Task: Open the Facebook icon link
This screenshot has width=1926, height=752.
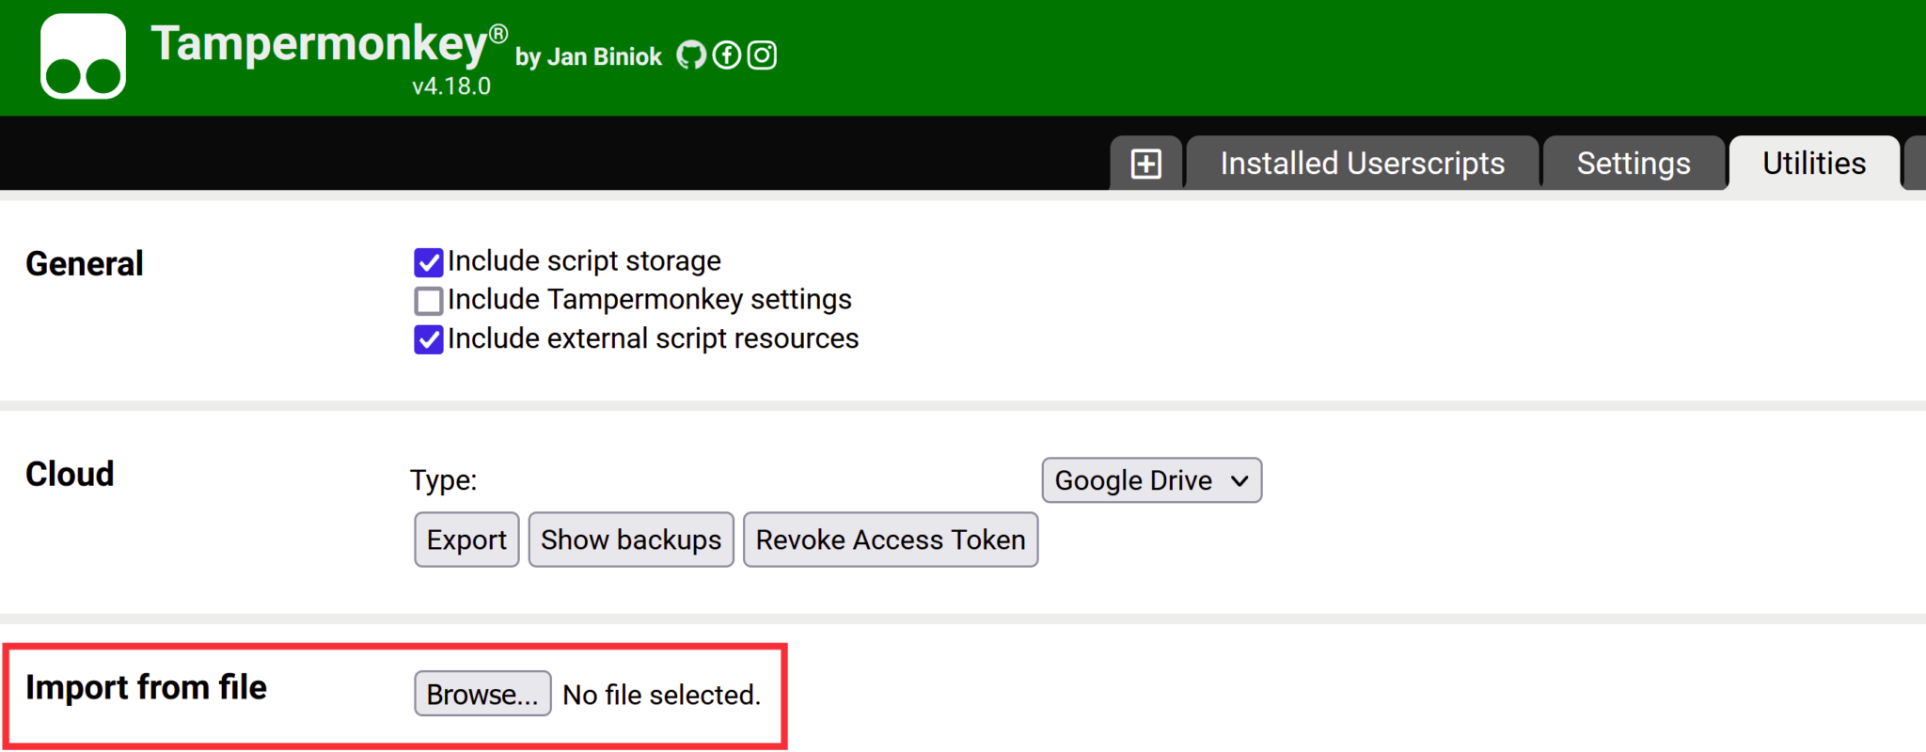Action: click(x=727, y=55)
